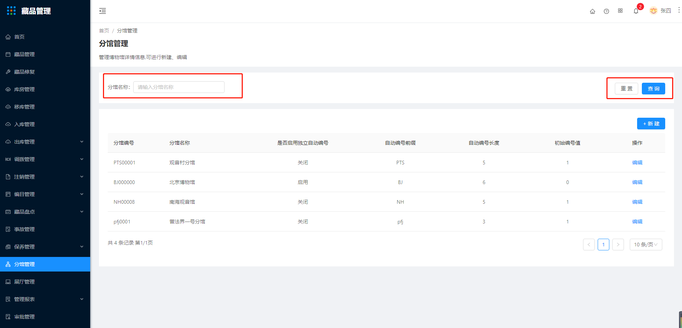Open notifications bell icon
Image resolution: width=682 pixels, height=328 pixels.
(x=636, y=11)
